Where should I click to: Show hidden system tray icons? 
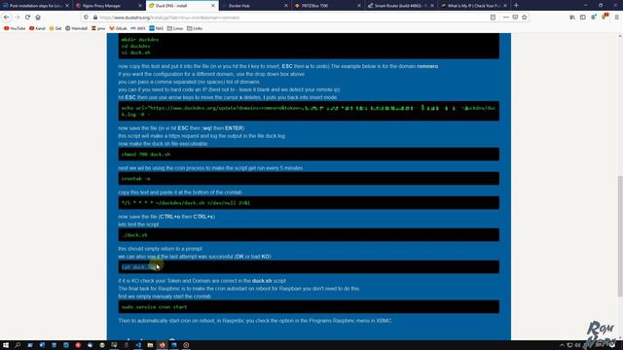pyautogui.click(x=562, y=345)
